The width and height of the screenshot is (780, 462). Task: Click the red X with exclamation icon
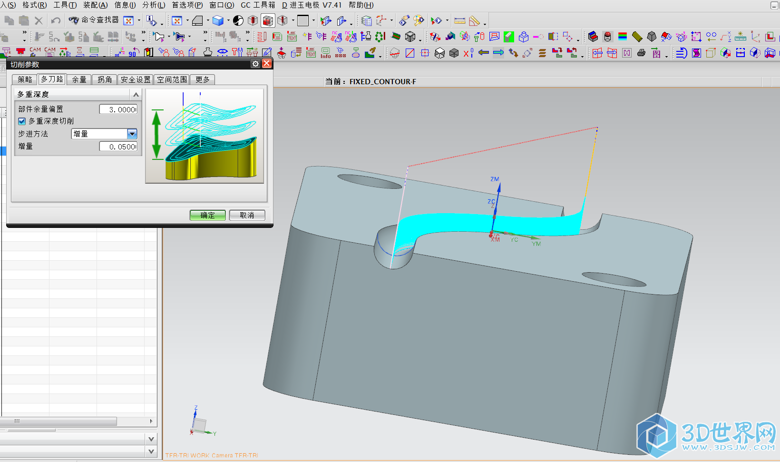point(468,52)
